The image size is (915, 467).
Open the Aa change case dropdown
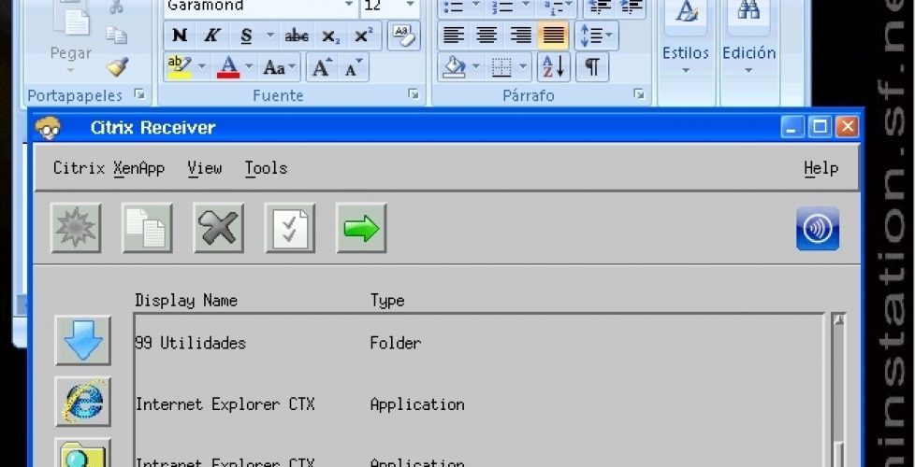[x=279, y=67]
